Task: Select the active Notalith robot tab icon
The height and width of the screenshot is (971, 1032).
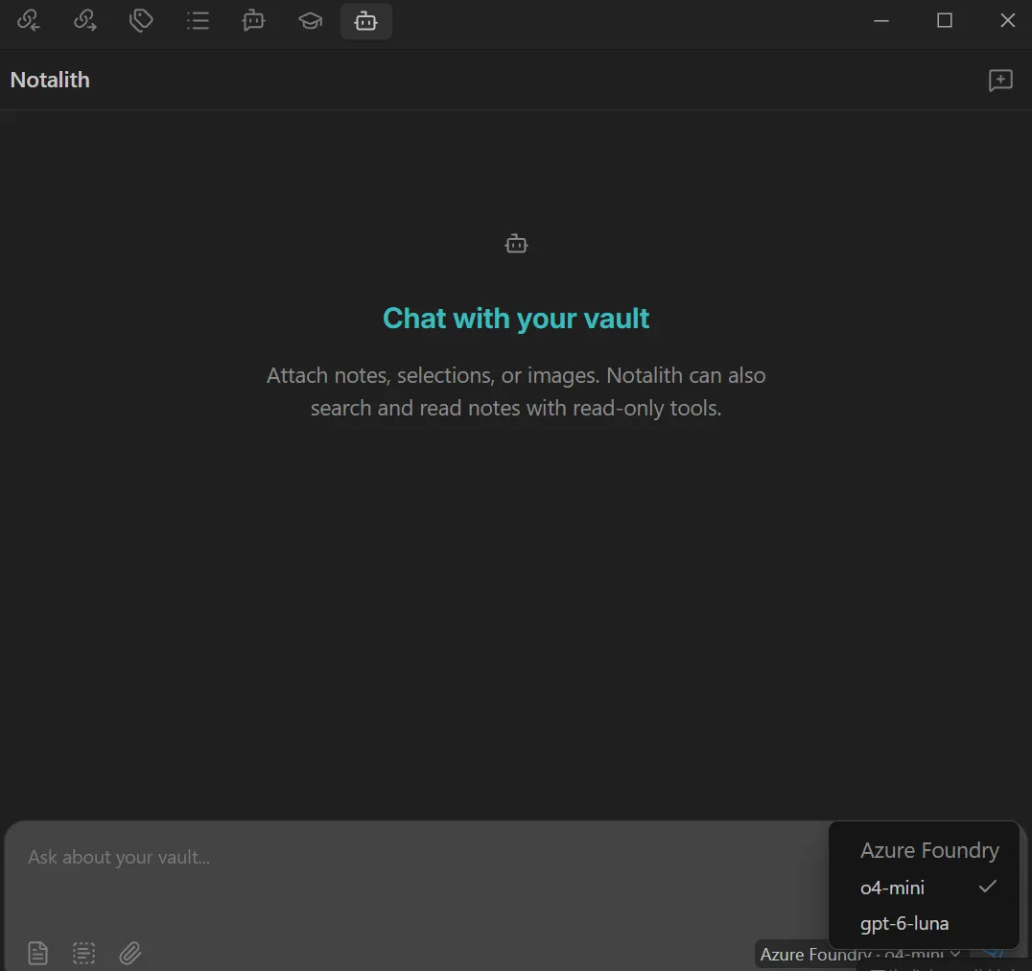Action: pyautogui.click(x=366, y=21)
